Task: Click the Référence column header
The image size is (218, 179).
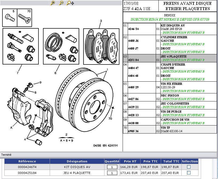Action: pos(27,161)
